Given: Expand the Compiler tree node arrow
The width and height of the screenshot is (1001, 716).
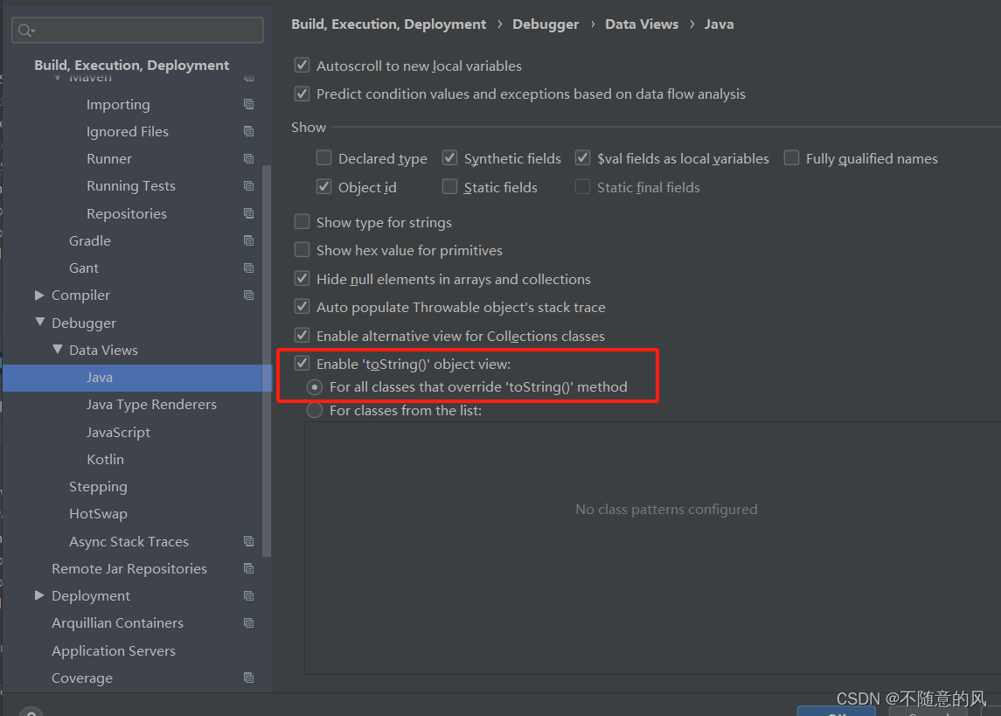Looking at the screenshot, I should point(39,295).
